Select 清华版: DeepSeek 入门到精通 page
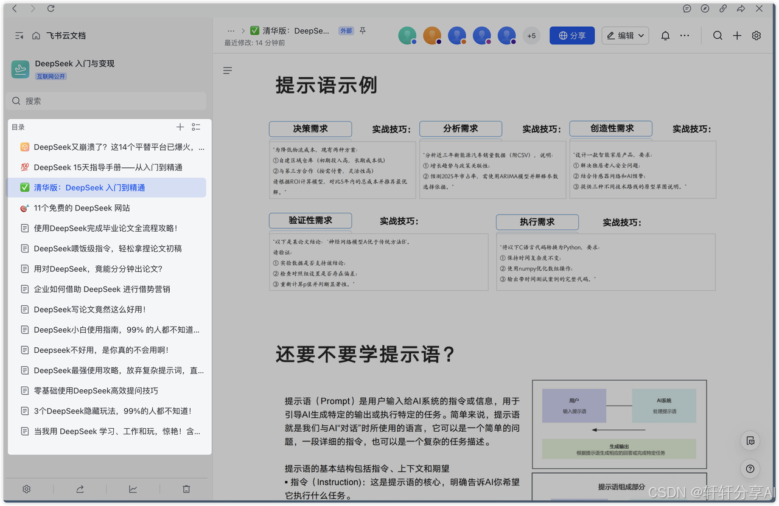Screen dimensions: 779x506 (107, 187)
